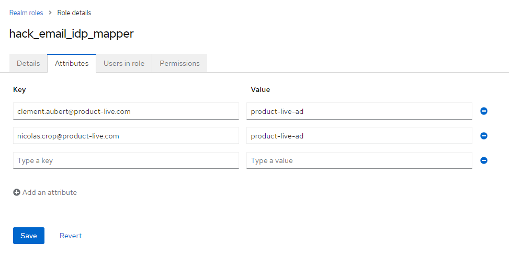
Task: Navigate back to Realm roles breadcrumb
Action: (26, 13)
